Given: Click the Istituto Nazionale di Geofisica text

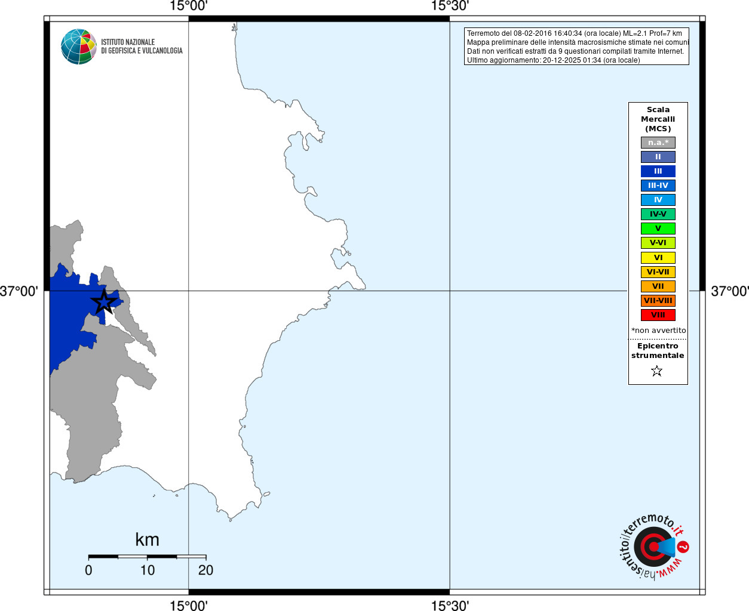Looking at the screenshot, I should (142, 47).
